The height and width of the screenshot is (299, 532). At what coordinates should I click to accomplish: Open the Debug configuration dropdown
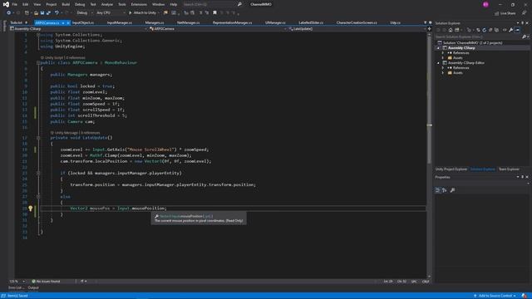85,13
